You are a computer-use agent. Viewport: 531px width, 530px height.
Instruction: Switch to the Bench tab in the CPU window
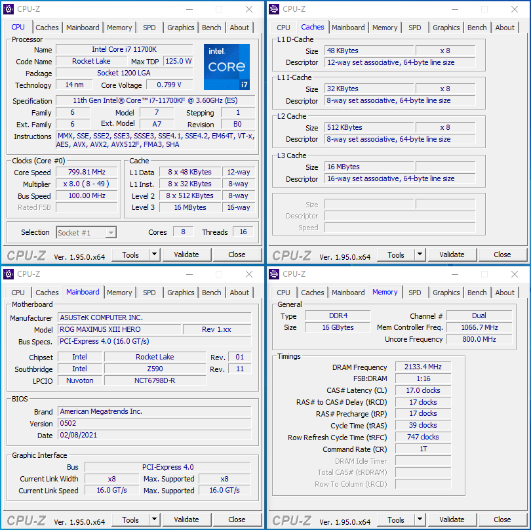tap(212, 28)
